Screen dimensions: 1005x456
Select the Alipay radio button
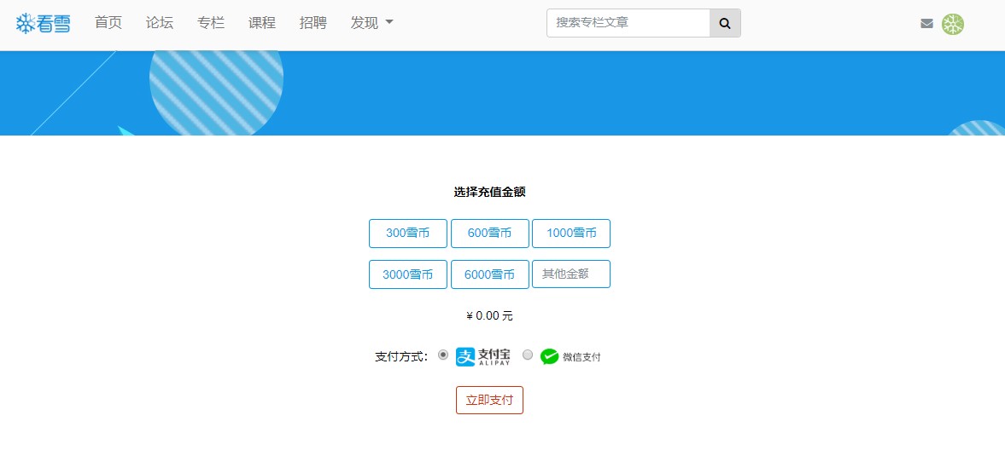(x=443, y=355)
